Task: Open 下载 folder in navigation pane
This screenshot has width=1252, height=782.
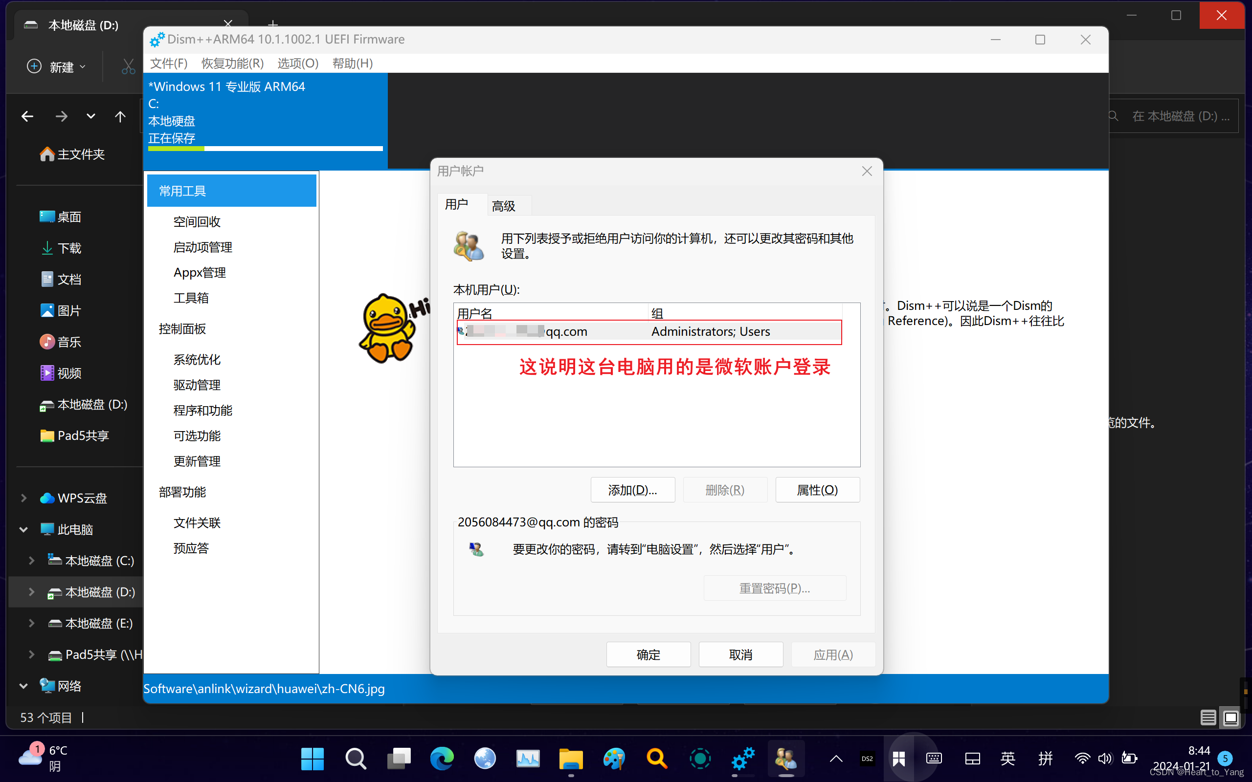Action: coord(61,248)
